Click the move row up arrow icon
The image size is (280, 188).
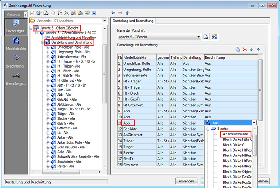251,49
